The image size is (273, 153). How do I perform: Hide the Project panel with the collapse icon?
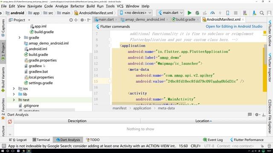[x=89, y=20]
